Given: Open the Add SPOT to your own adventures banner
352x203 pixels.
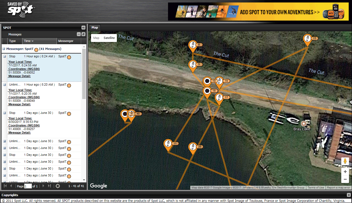Looking at the screenshot, I should (258, 12).
